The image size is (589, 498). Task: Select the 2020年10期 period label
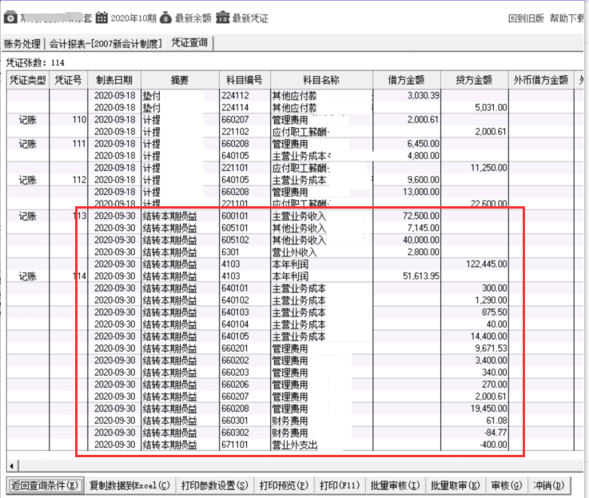(x=133, y=18)
